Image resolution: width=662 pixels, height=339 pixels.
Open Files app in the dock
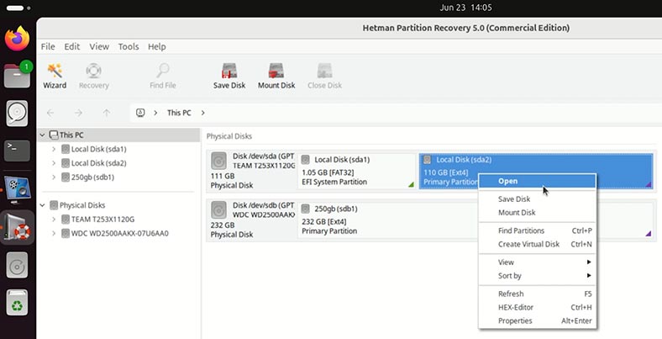[x=18, y=76]
